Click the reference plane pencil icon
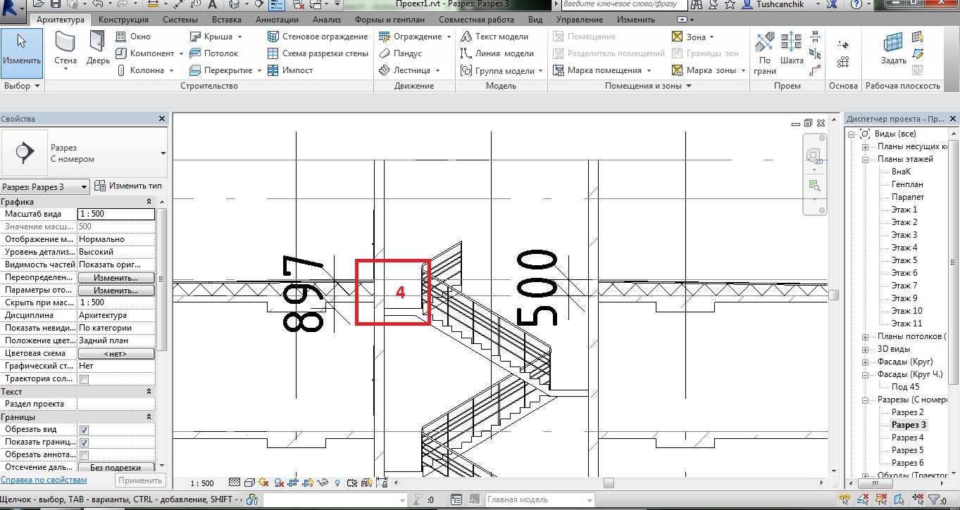 tap(918, 53)
